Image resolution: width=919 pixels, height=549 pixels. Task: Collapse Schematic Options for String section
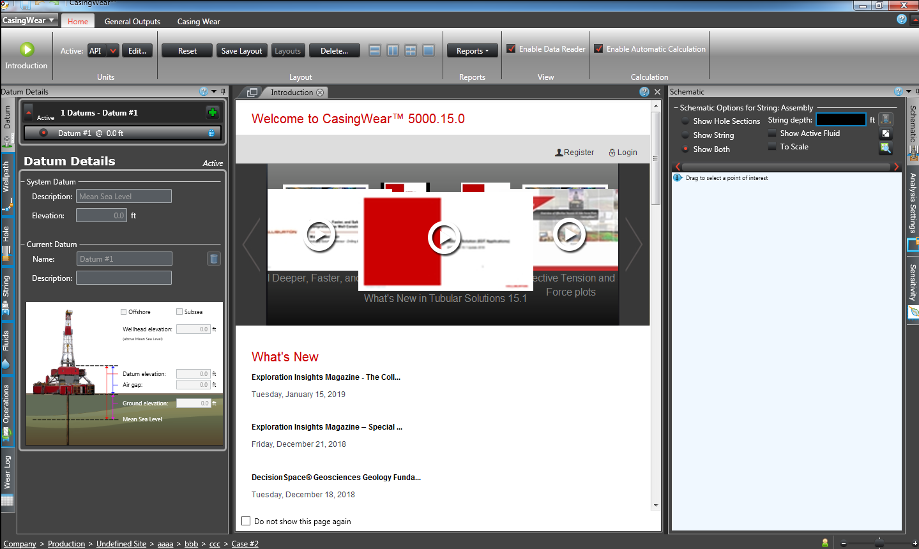pos(676,108)
